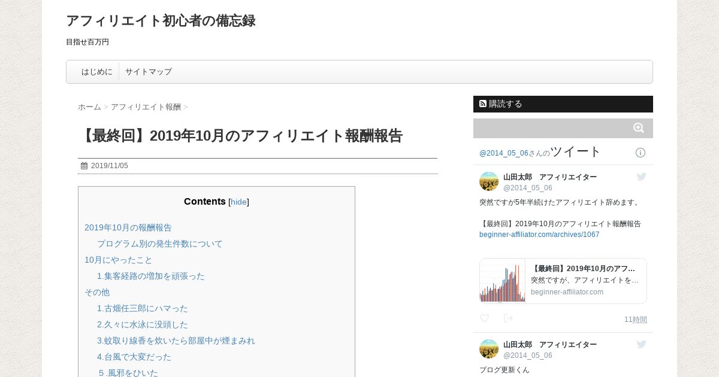
Task: Open the サイトマップ menu item
Action: tap(149, 72)
